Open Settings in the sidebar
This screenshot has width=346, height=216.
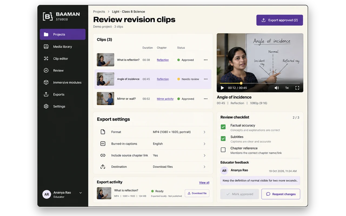[63, 106]
